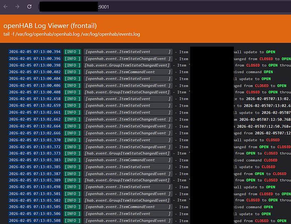Select timestamp 2026-02-05 07:13:02.659
Viewport: 291px width, 224px height.
(x=35, y=105)
